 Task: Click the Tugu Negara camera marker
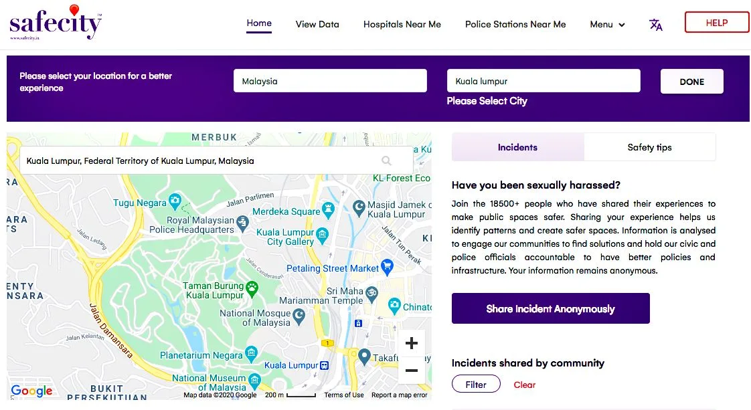coord(175,200)
